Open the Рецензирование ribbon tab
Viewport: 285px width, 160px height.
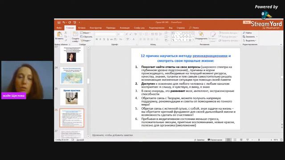[157, 28]
